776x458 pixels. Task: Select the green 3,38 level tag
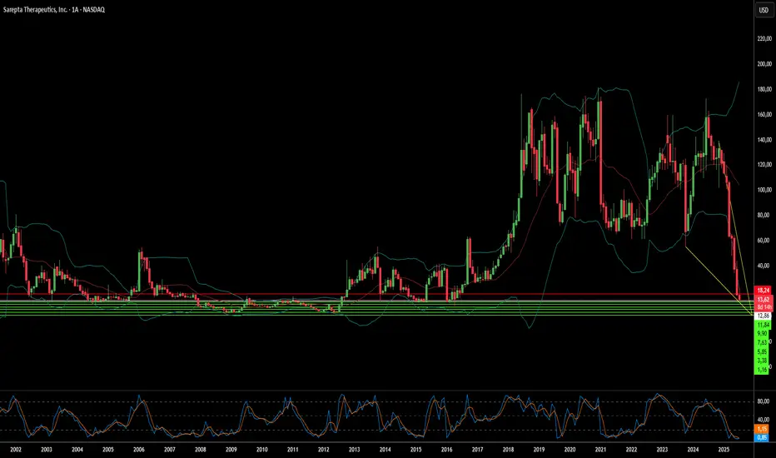click(762, 361)
